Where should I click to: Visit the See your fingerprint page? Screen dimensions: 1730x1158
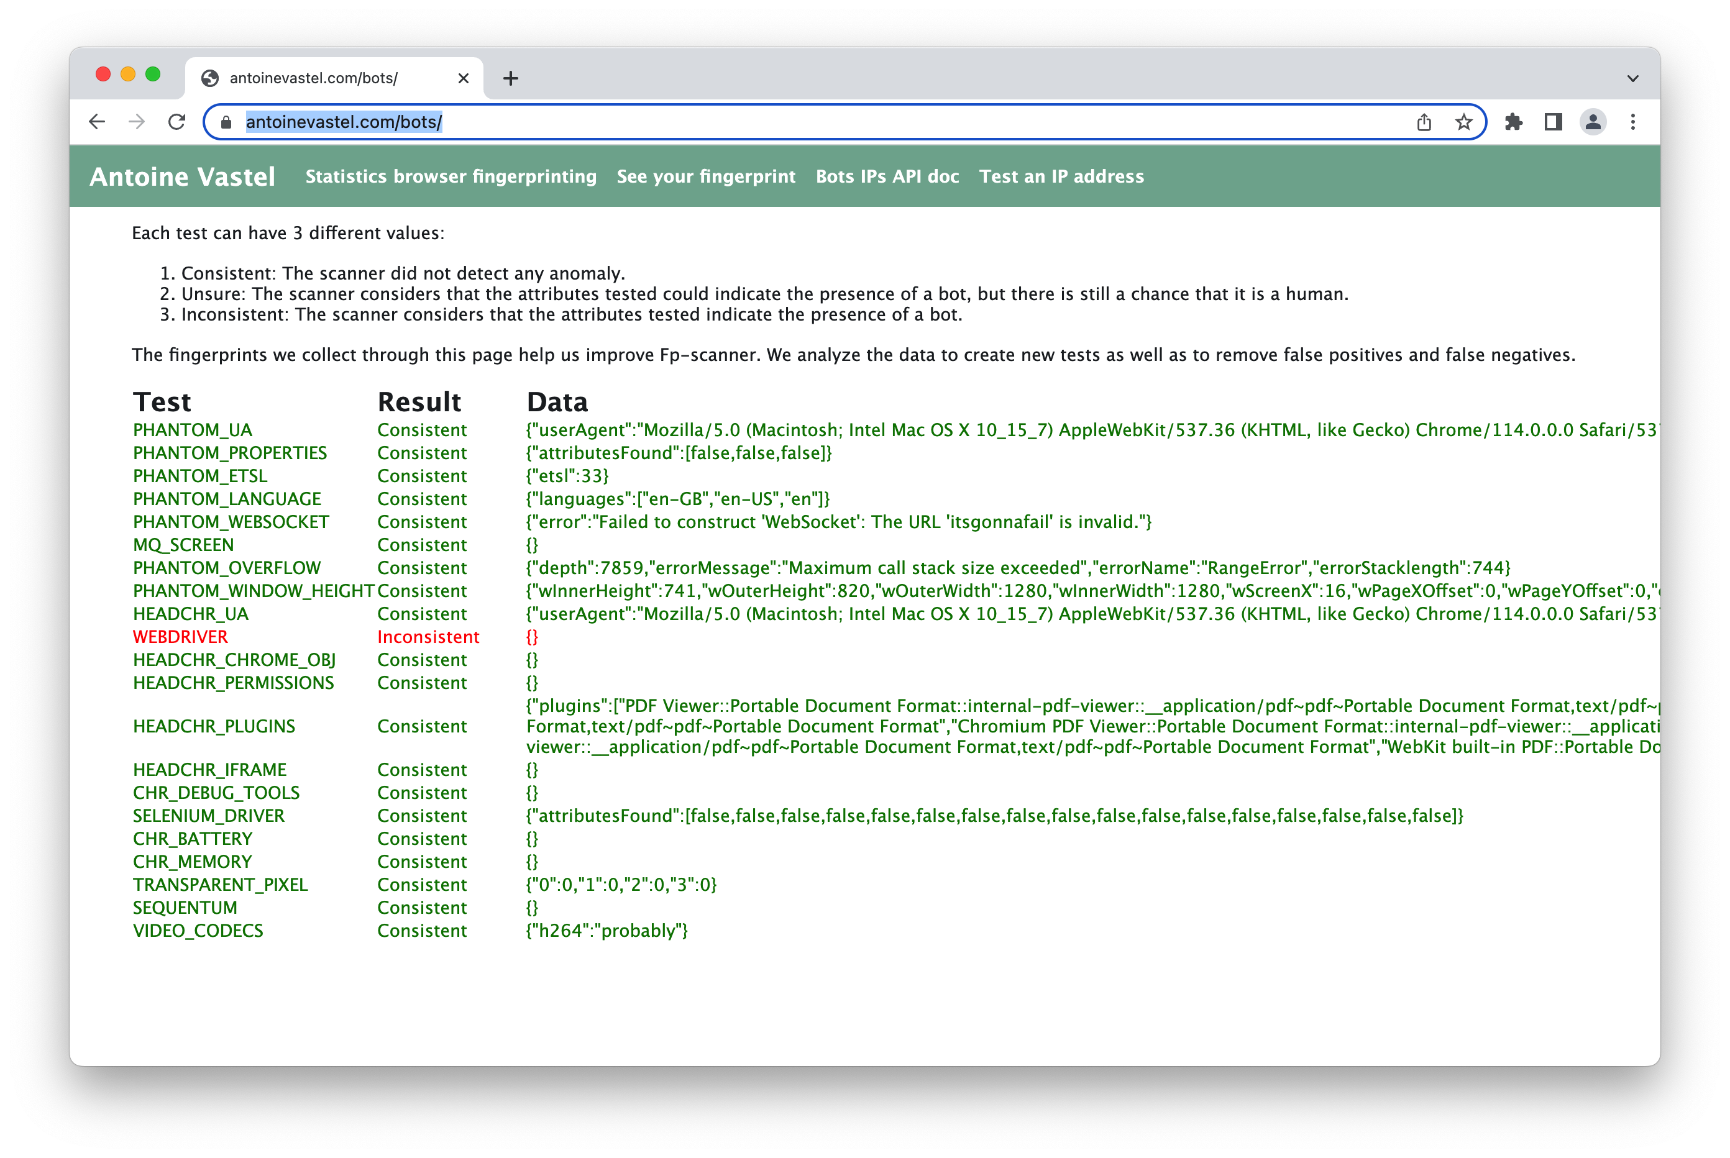coord(705,176)
